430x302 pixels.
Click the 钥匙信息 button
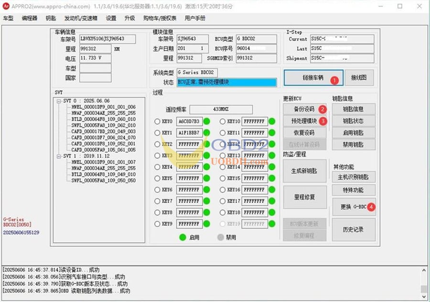click(x=354, y=109)
